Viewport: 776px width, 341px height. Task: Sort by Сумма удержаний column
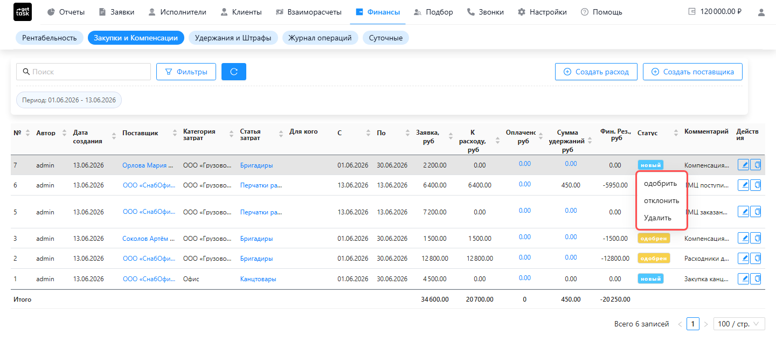coord(590,141)
